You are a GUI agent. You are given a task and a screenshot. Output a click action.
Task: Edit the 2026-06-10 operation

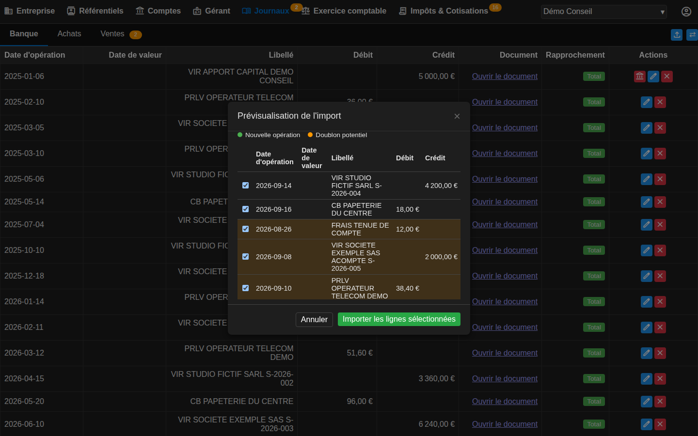coord(647,424)
